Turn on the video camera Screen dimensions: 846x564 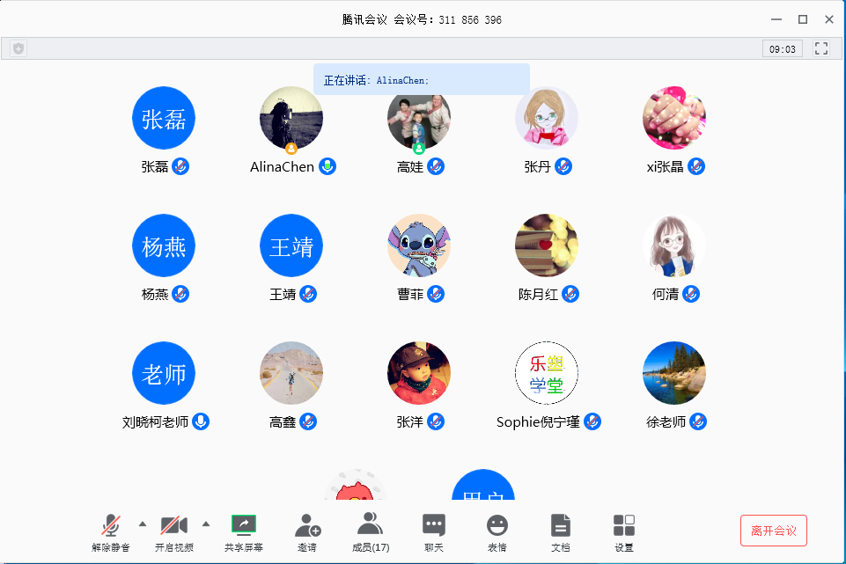(173, 525)
